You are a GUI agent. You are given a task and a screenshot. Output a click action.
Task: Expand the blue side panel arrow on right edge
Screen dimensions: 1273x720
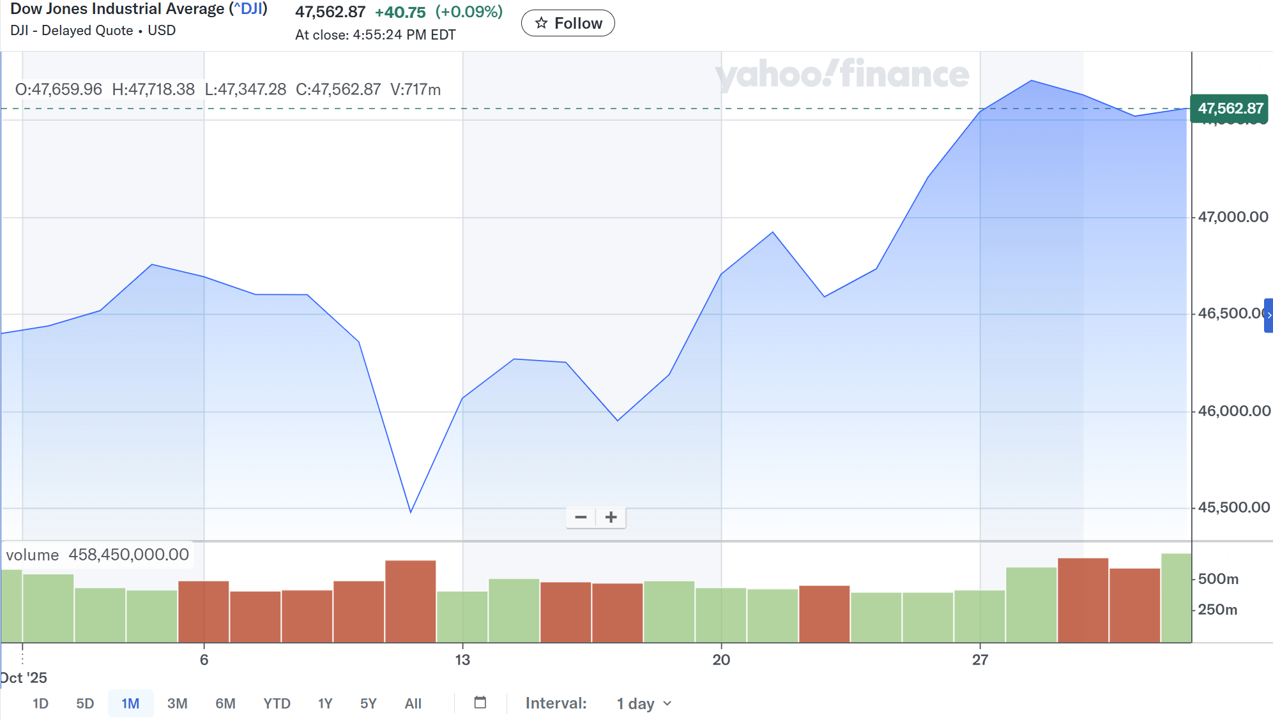pyautogui.click(x=1269, y=315)
